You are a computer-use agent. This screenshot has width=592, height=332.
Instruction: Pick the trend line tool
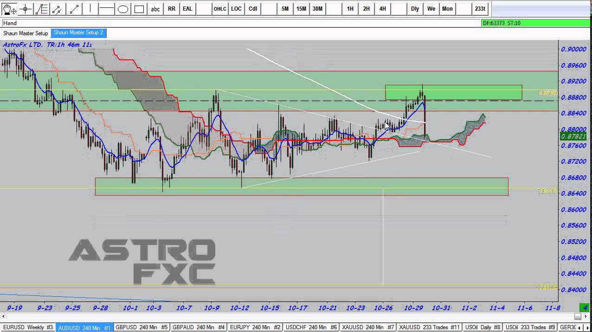tap(74, 9)
